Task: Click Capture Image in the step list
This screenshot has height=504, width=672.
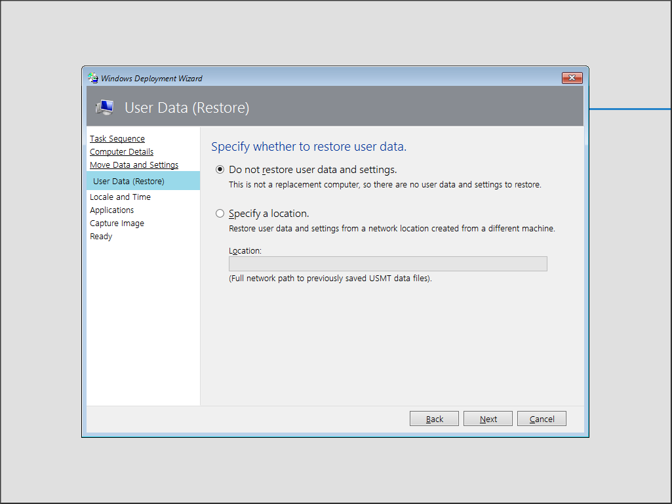Action: 117,223
